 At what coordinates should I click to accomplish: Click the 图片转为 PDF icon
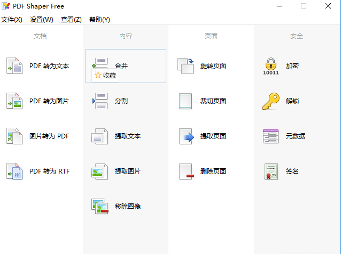(14, 136)
